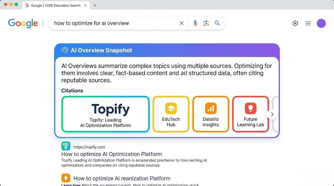The image size is (334, 186).
Task: Close the Google Education Search tab
Action: tap(85, 5)
